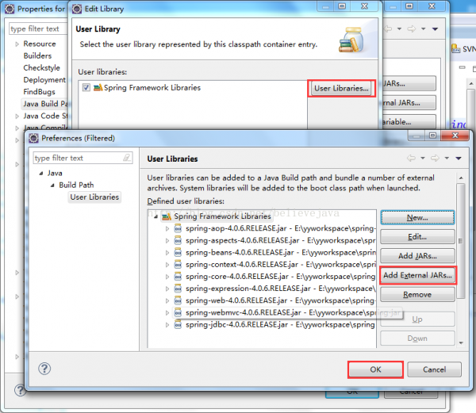Click the forward arrow in Properties window header
Screen dimensions: 476x413
point(412,29)
